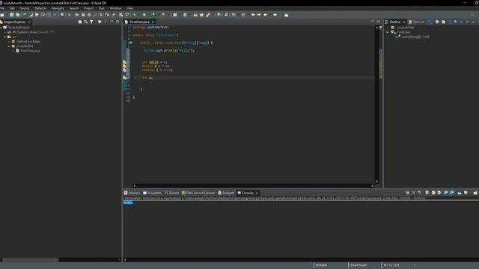Switch to Data Source Explorer tab
This screenshot has width=479, height=269.
tap(198, 193)
